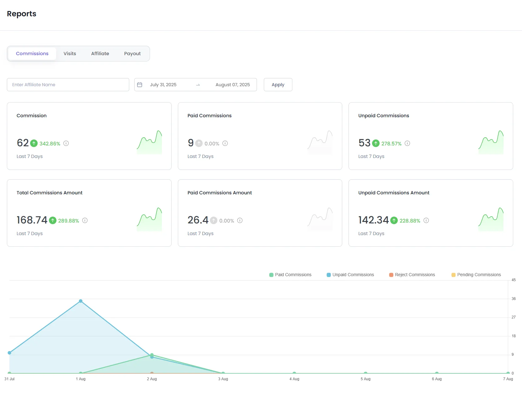Click the green up-arrow icon in Unpaid Commissions card
Screen dimensions: 522x405
[376, 143]
